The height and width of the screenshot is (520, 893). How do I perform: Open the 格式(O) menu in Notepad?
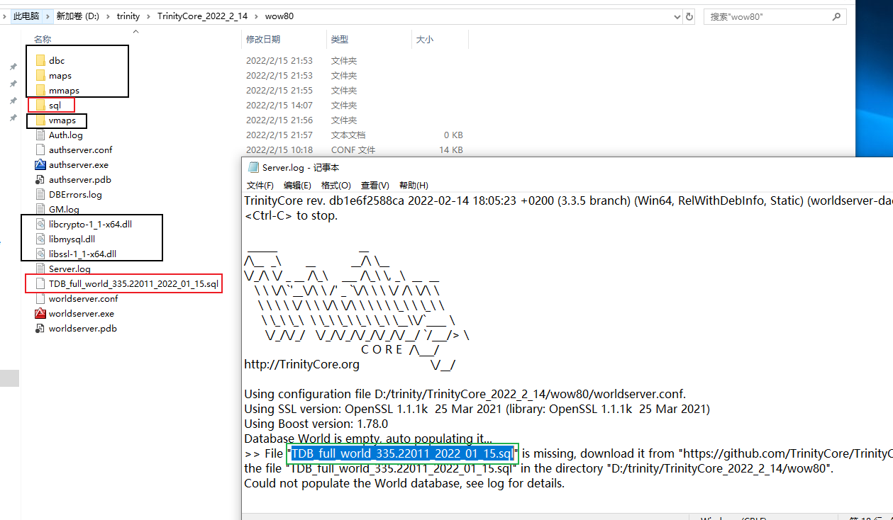pos(336,186)
